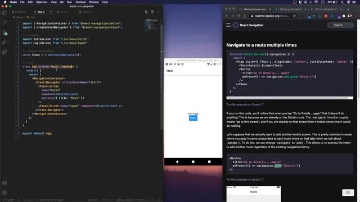
Task: Click the code block horizontal scrollbar
Action: click(287, 98)
